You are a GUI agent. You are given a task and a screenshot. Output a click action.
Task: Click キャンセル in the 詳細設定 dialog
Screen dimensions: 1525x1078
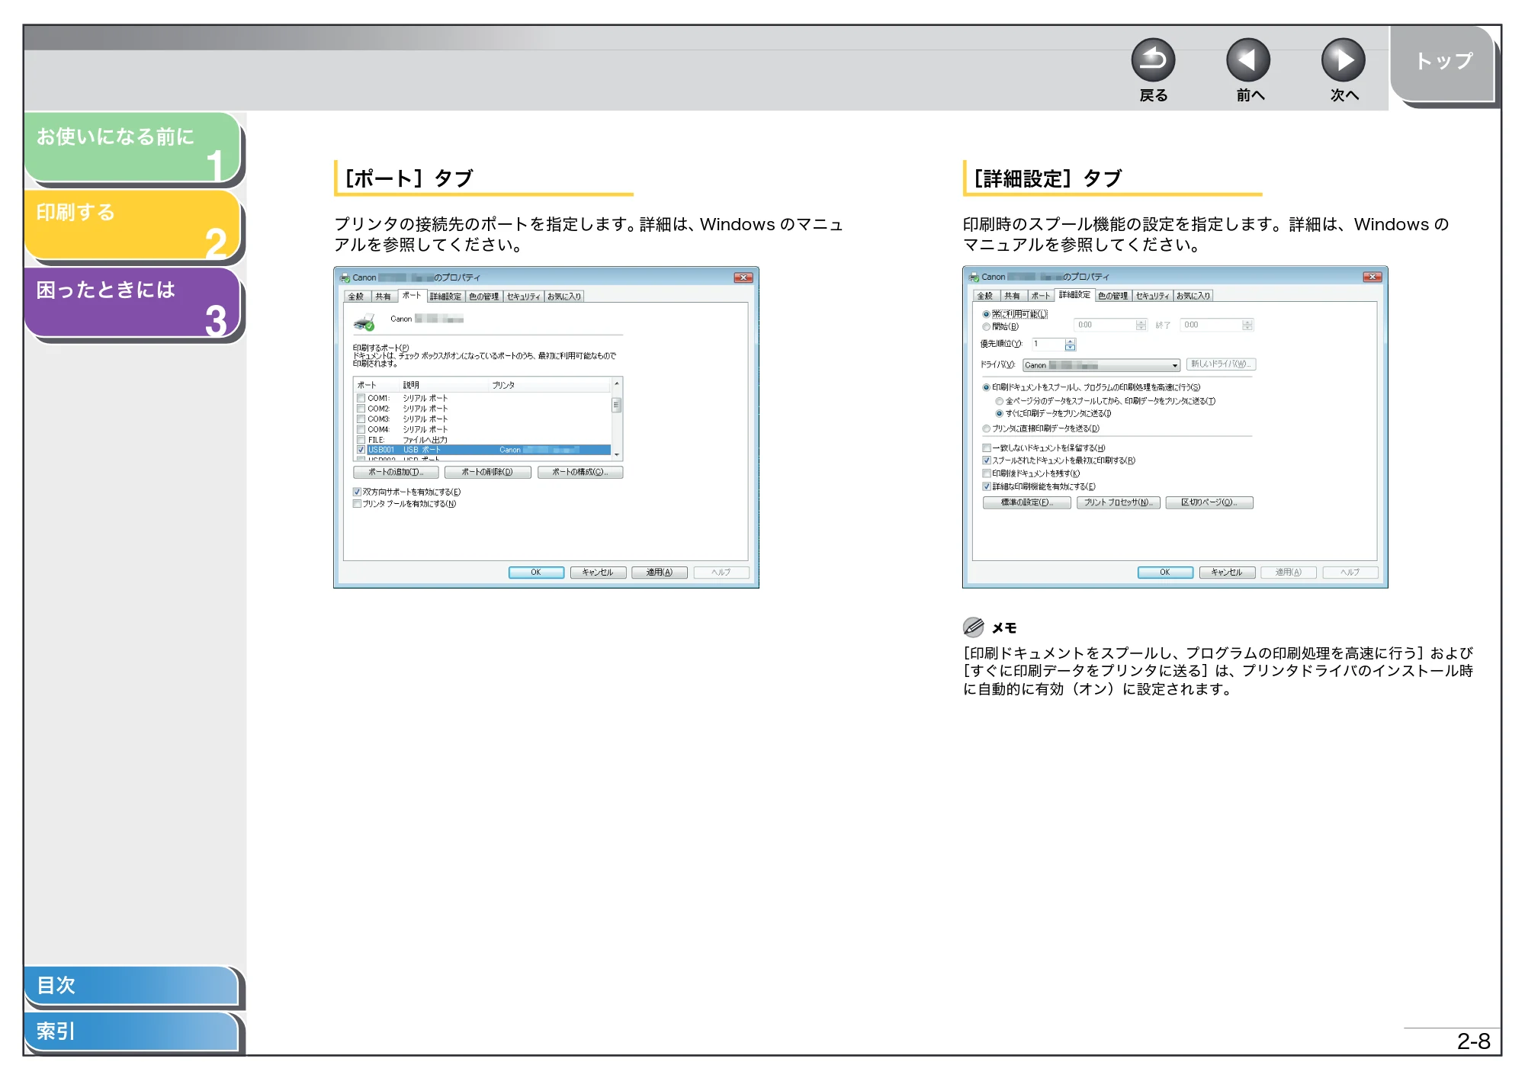pyautogui.click(x=1227, y=573)
